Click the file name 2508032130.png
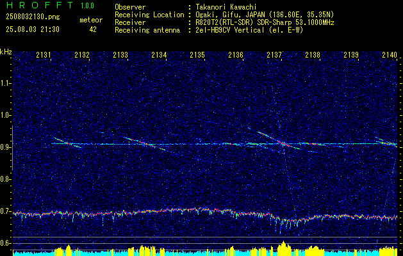This screenshot has height=256, width=403. pos(33,17)
